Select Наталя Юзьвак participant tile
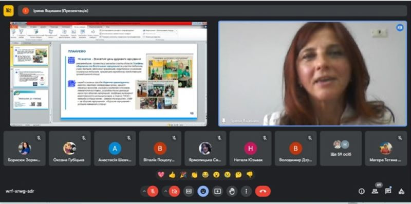The image size is (411, 204). (250, 149)
